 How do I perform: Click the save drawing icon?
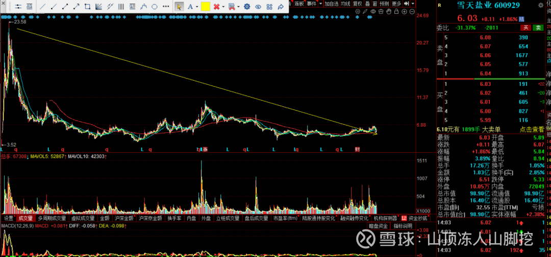[231, 6]
